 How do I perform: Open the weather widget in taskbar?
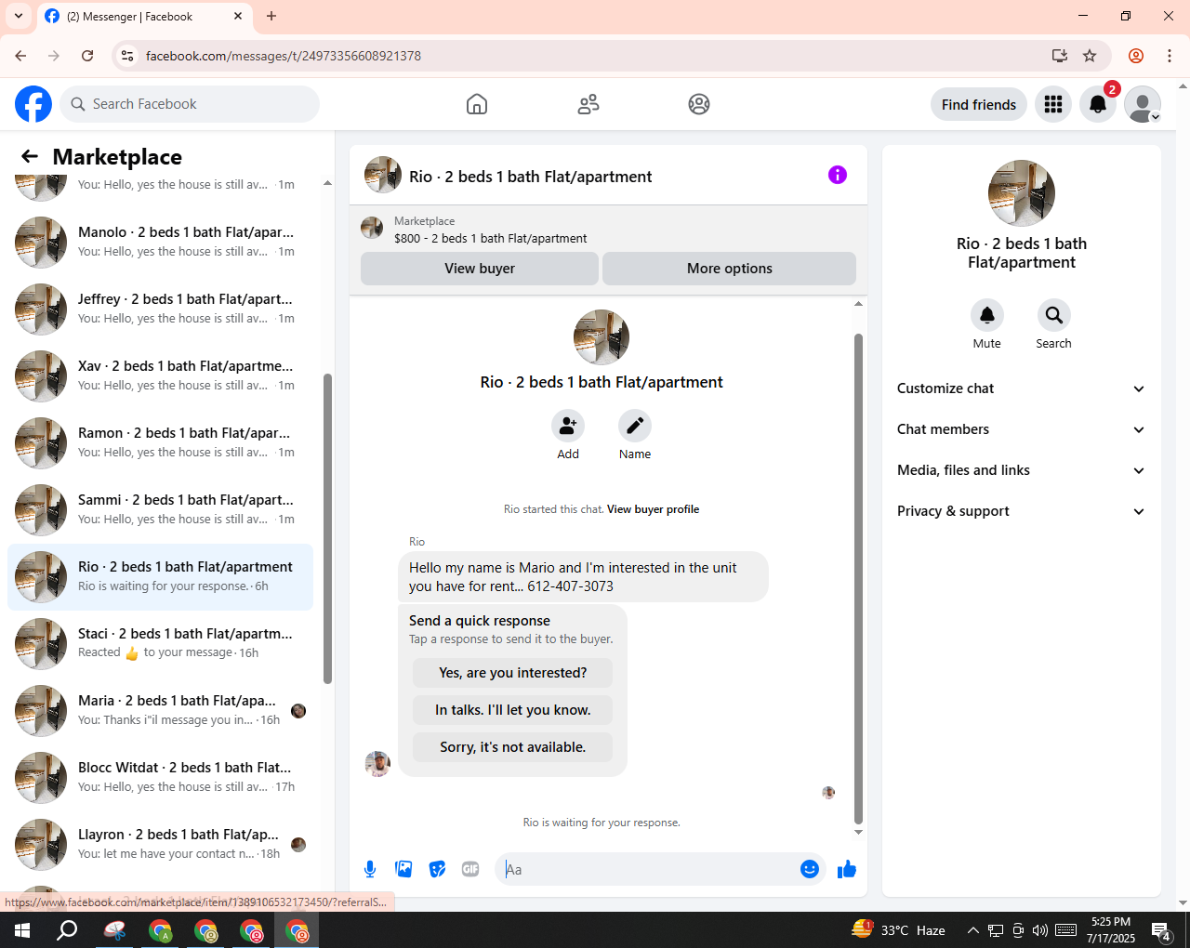(898, 929)
